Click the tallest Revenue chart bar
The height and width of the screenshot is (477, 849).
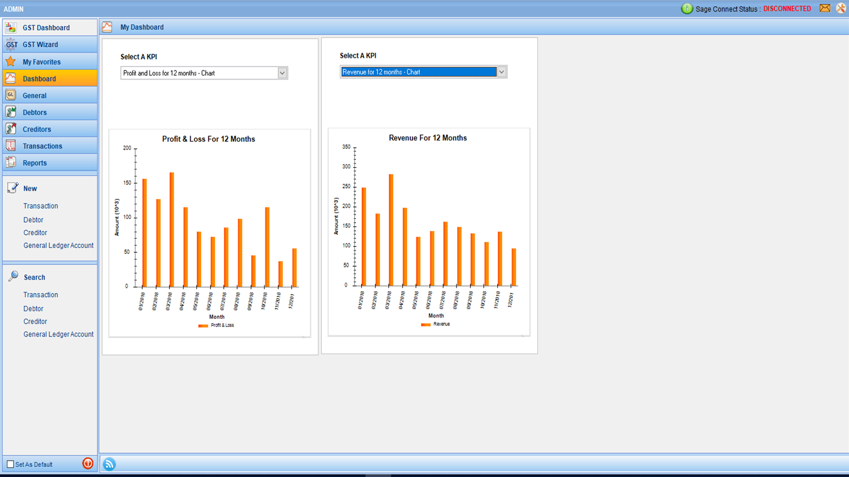pos(391,230)
